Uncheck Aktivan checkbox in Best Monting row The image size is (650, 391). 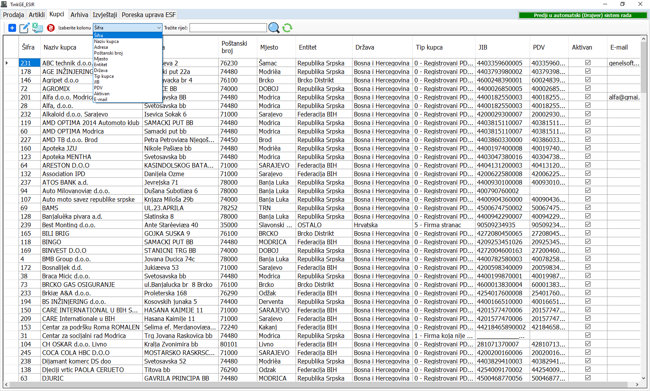coord(588,225)
